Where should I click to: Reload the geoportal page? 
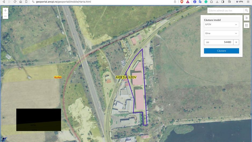click(15, 2)
